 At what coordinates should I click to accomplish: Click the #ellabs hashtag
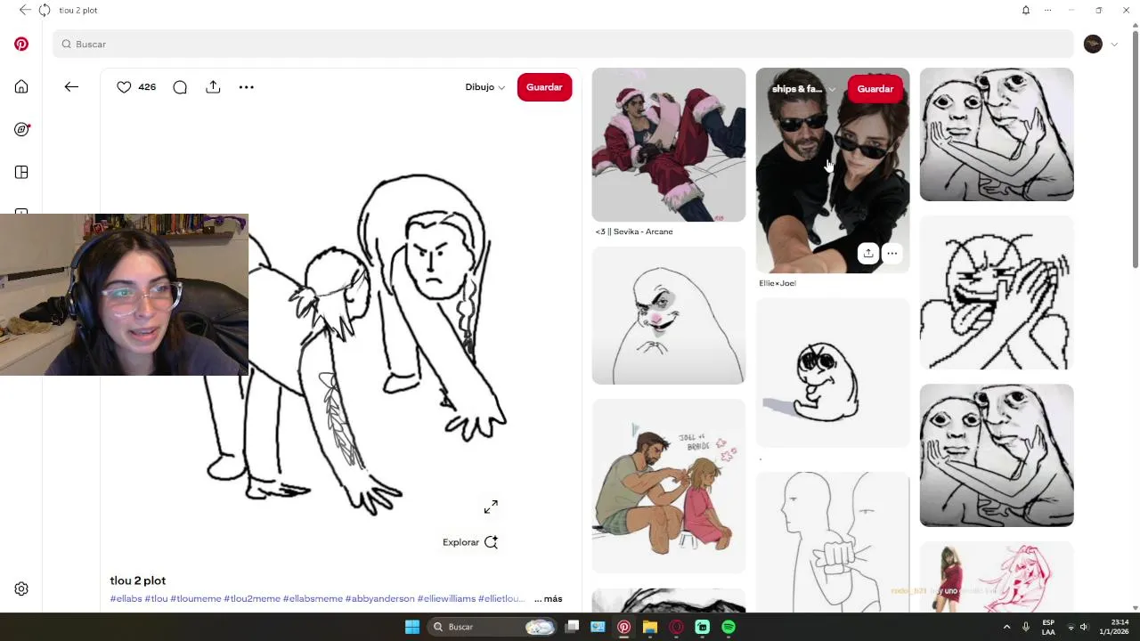click(x=126, y=599)
